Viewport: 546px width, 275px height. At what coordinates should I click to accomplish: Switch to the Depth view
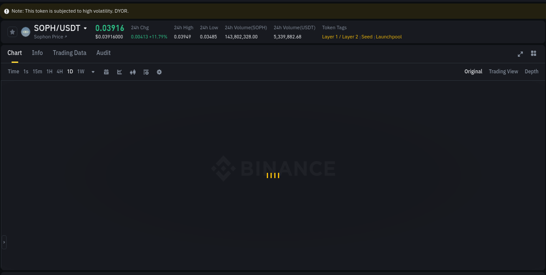[531, 71]
